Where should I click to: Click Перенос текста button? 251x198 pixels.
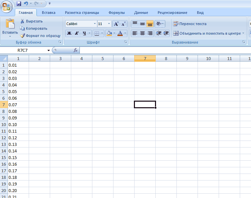click(x=190, y=24)
